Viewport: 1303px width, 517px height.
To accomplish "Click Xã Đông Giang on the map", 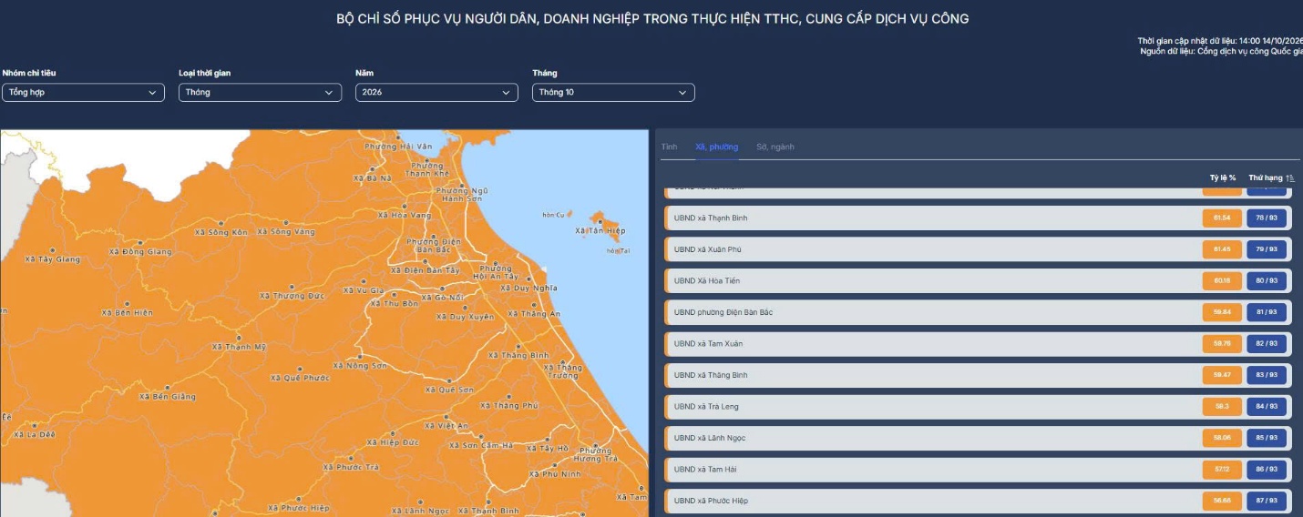I will tap(140, 252).
